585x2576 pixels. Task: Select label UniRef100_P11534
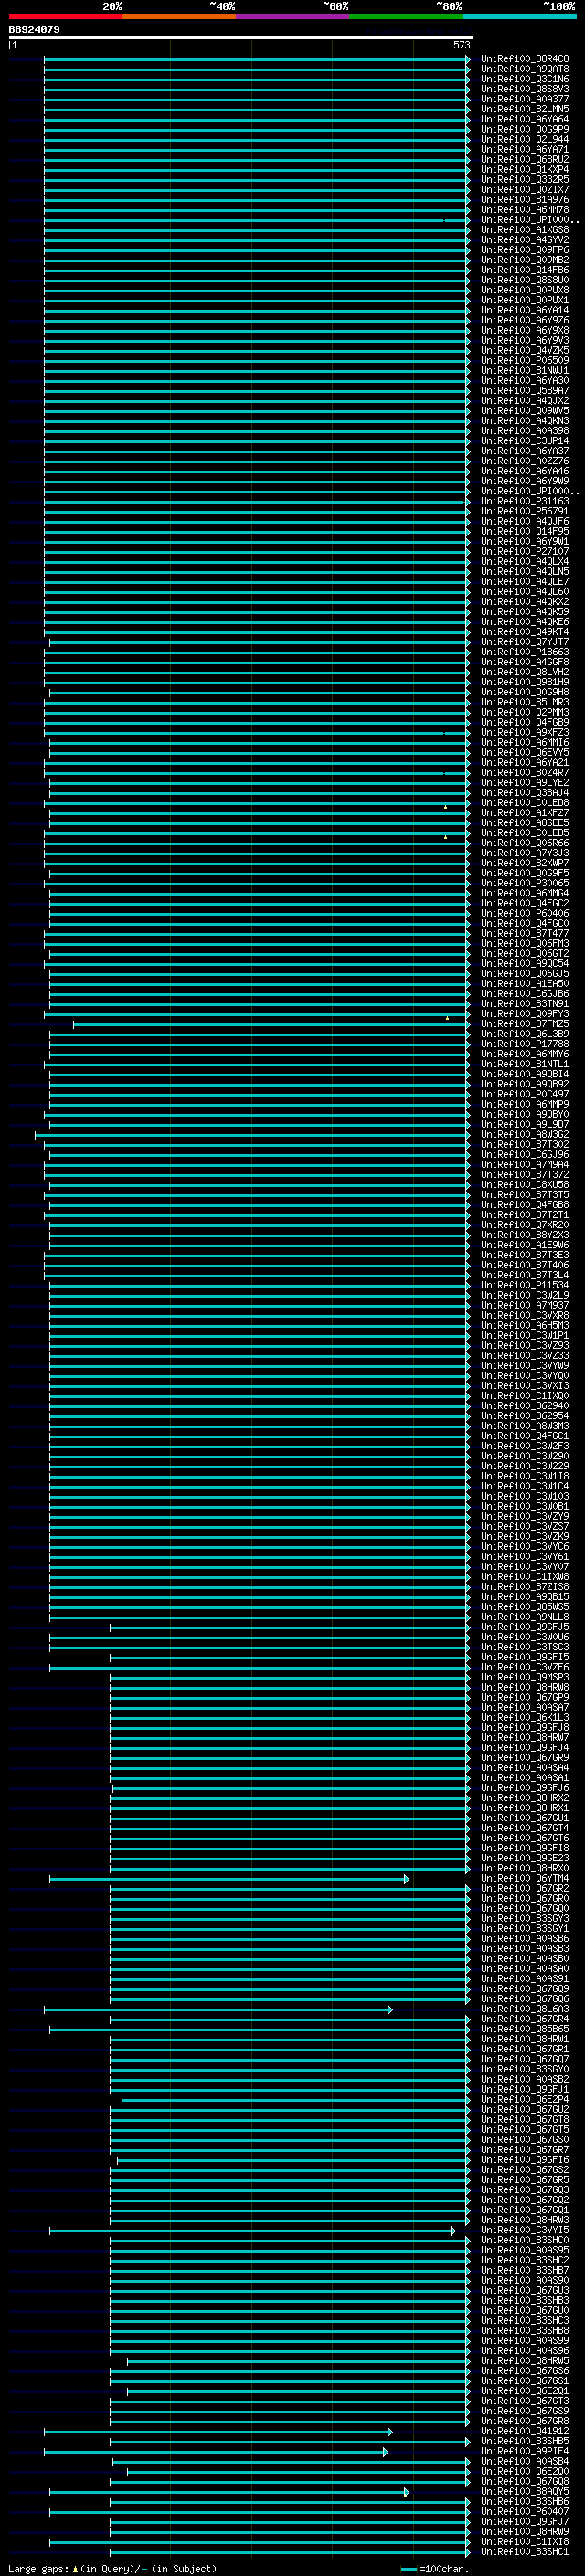coord(525,1285)
